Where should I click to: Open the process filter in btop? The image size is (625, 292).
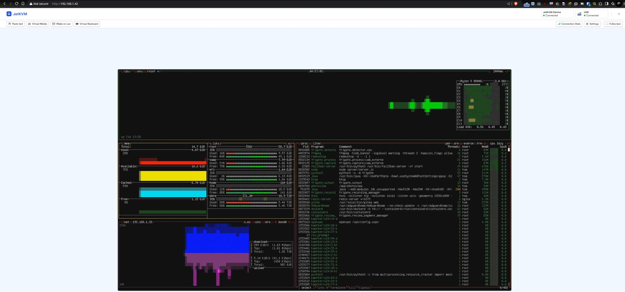pyautogui.click(x=316, y=144)
